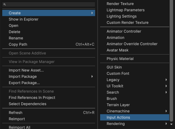Select Show in Explorer
Image resolution: width=175 pixels, height=129 pixels.
(x=24, y=19)
